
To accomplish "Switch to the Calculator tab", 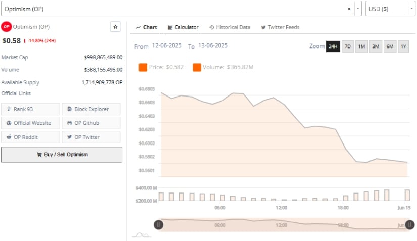I will pos(182,27).
